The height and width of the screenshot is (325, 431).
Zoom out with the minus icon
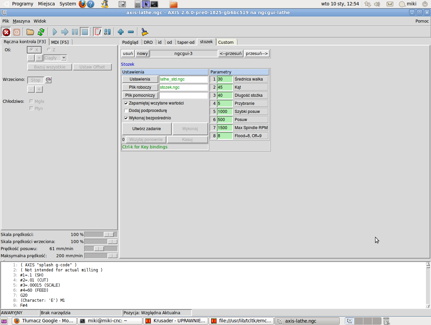coord(131,32)
